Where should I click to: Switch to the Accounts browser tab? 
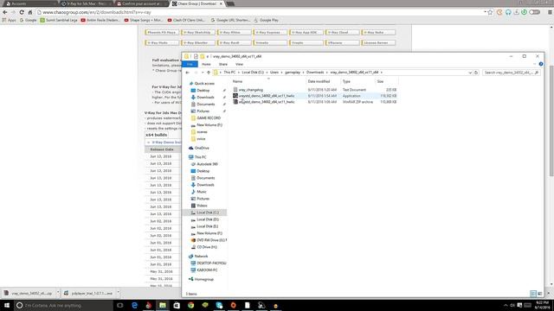(30, 3)
